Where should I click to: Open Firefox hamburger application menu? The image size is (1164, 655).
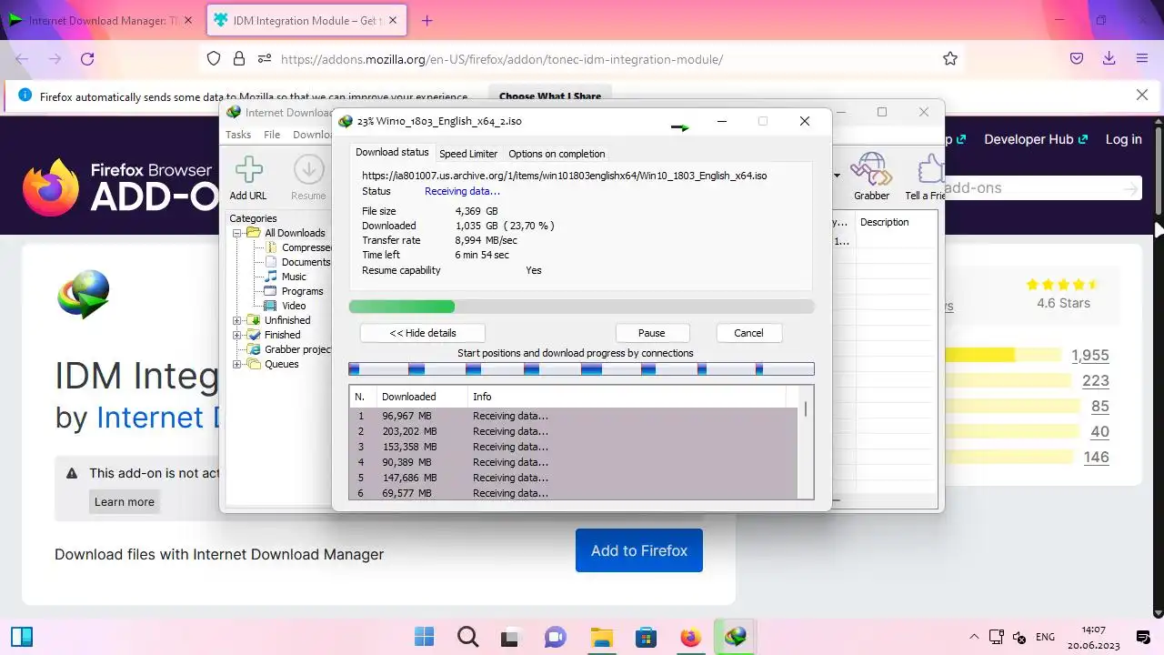1142,59
